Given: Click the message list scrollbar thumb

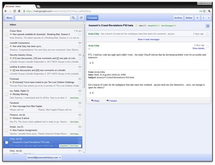Looking at the screenshot, I should [x=84, y=56].
